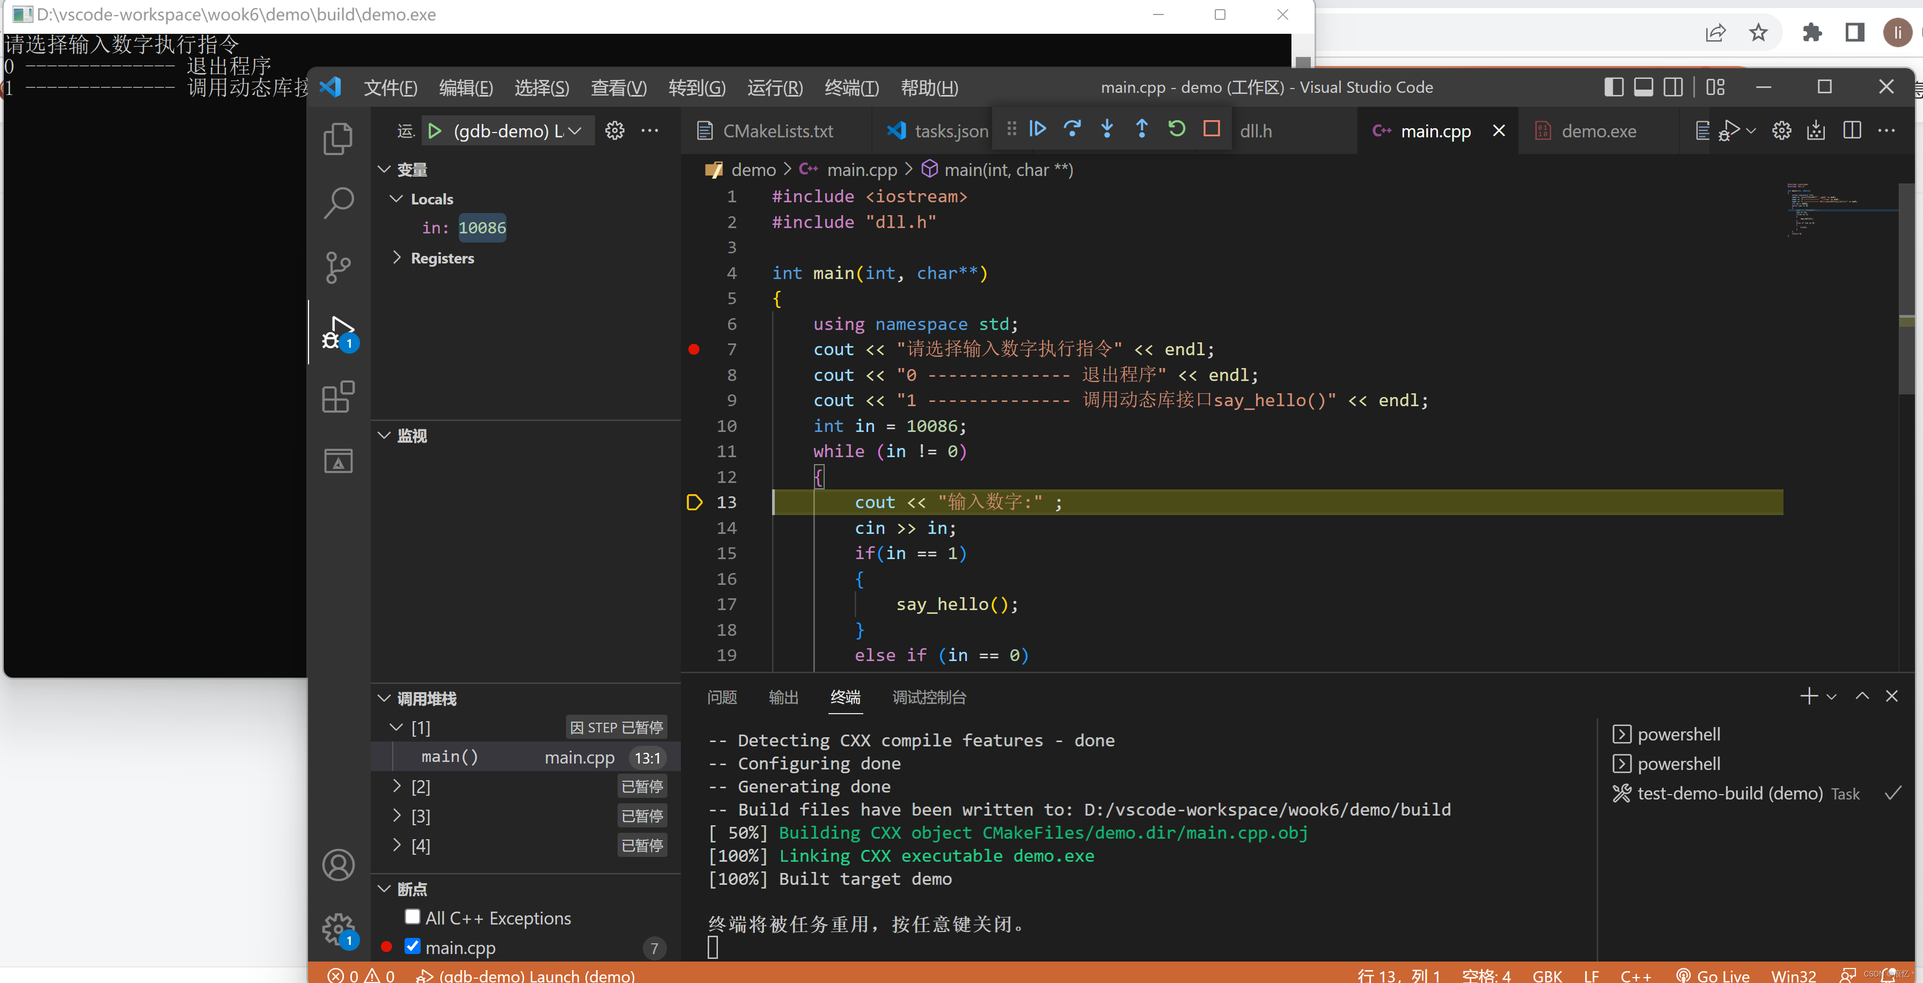The image size is (1923, 983).
Task: Add a new terminal with plus icon
Action: (x=1808, y=696)
